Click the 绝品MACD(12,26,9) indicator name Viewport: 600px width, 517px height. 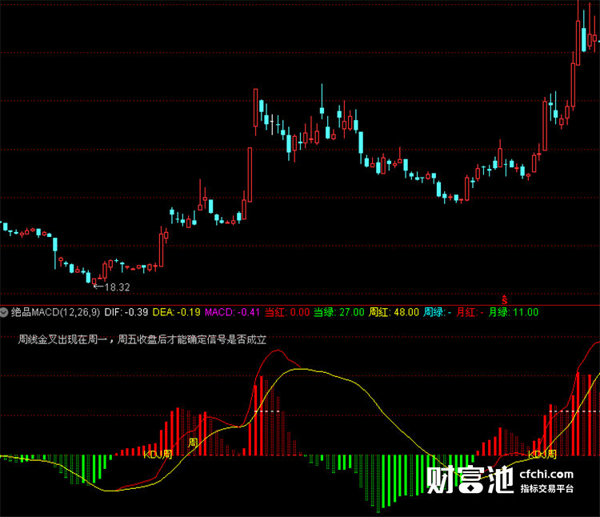coord(55,312)
